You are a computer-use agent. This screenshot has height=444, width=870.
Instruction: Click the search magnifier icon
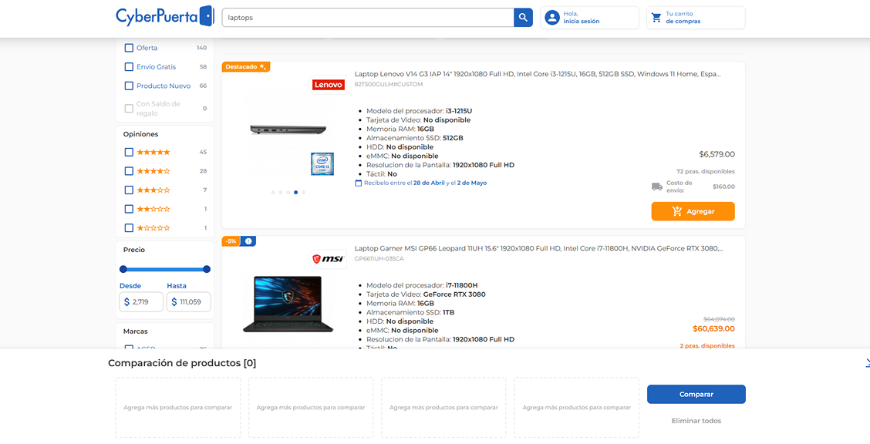tap(523, 16)
